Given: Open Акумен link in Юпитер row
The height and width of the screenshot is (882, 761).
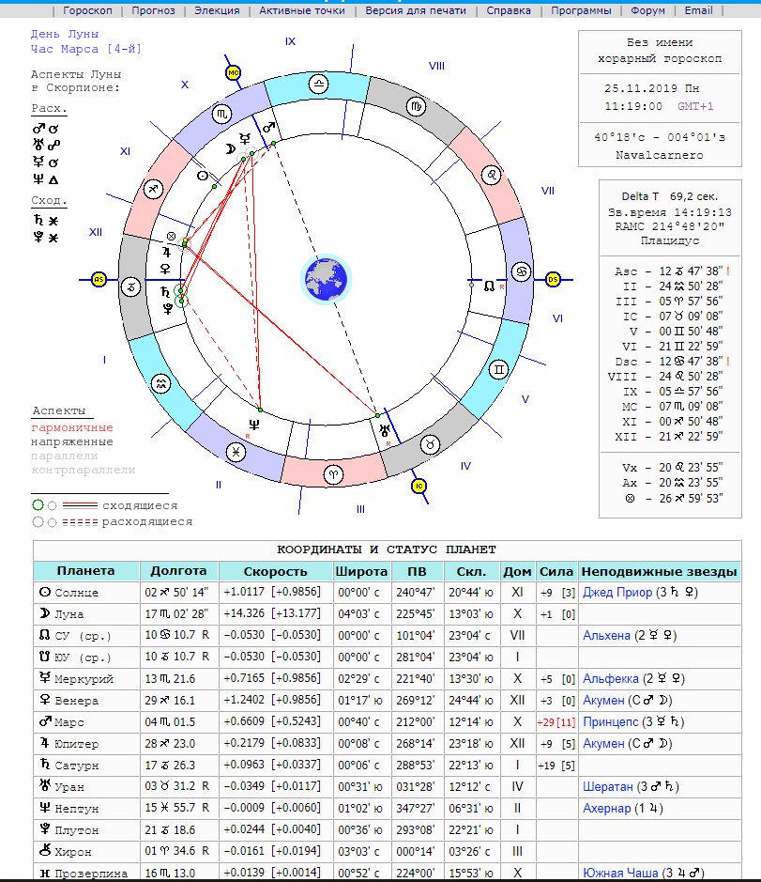Looking at the screenshot, I should pyautogui.click(x=603, y=744).
